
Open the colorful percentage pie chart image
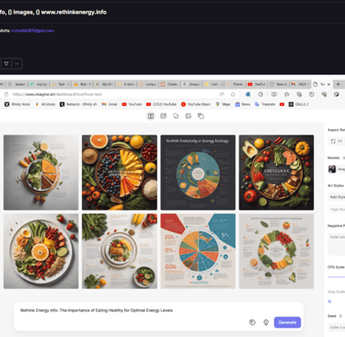click(x=198, y=251)
